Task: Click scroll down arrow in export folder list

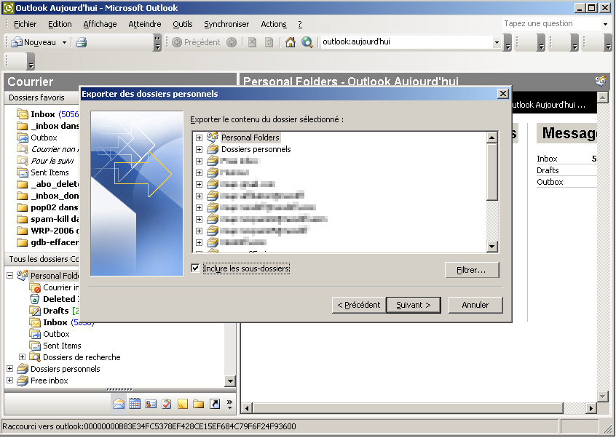Action: [492, 247]
